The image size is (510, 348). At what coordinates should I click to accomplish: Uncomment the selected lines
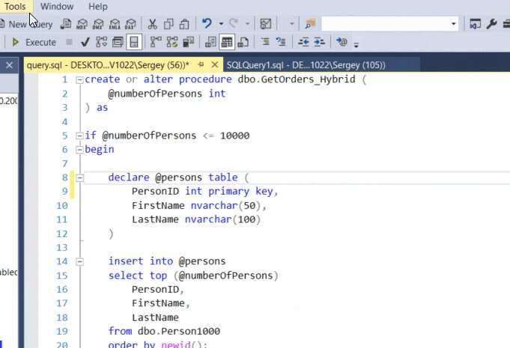tap(281, 42)
